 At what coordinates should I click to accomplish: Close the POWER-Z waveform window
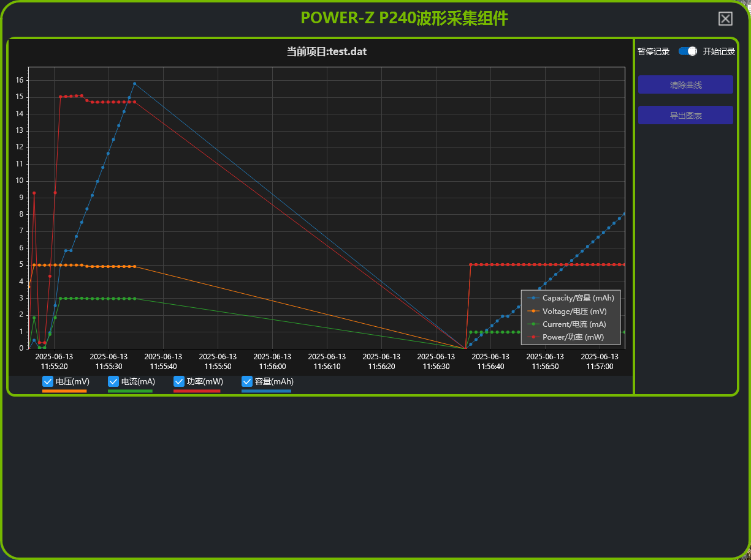pos(725,19)
